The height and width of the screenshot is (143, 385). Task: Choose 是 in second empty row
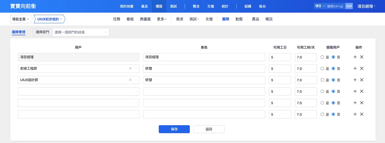click(x=322, y=103)
